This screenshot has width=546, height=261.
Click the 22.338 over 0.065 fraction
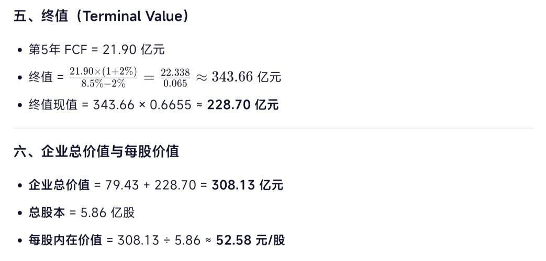pyautogui.click(x=175, y=77)
